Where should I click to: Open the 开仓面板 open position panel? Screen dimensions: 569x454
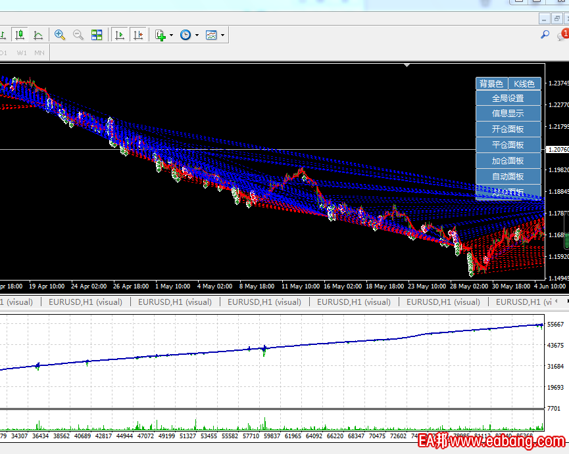pyautogui.click(x=508, y=129)
